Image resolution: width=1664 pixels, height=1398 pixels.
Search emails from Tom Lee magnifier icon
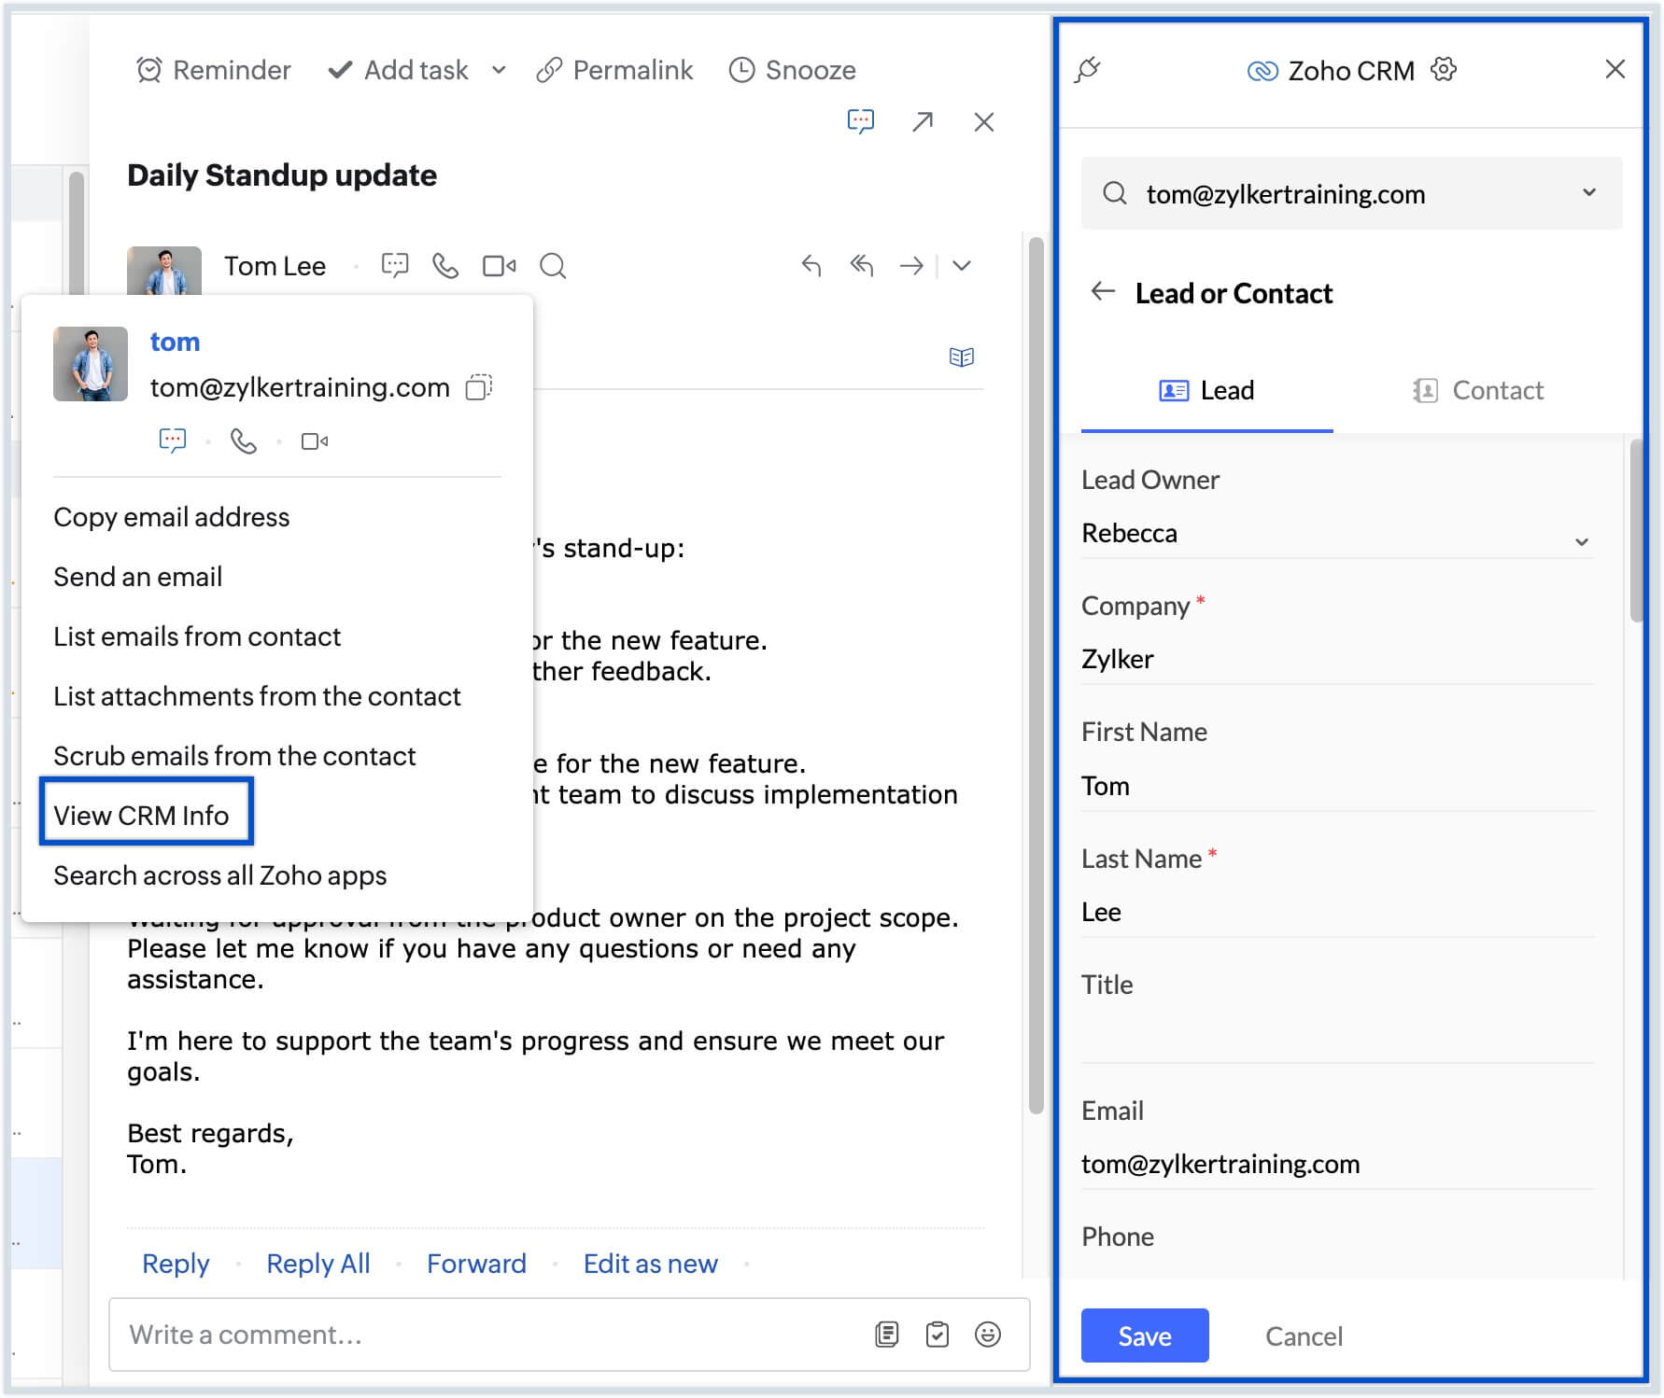pos(553,266)
